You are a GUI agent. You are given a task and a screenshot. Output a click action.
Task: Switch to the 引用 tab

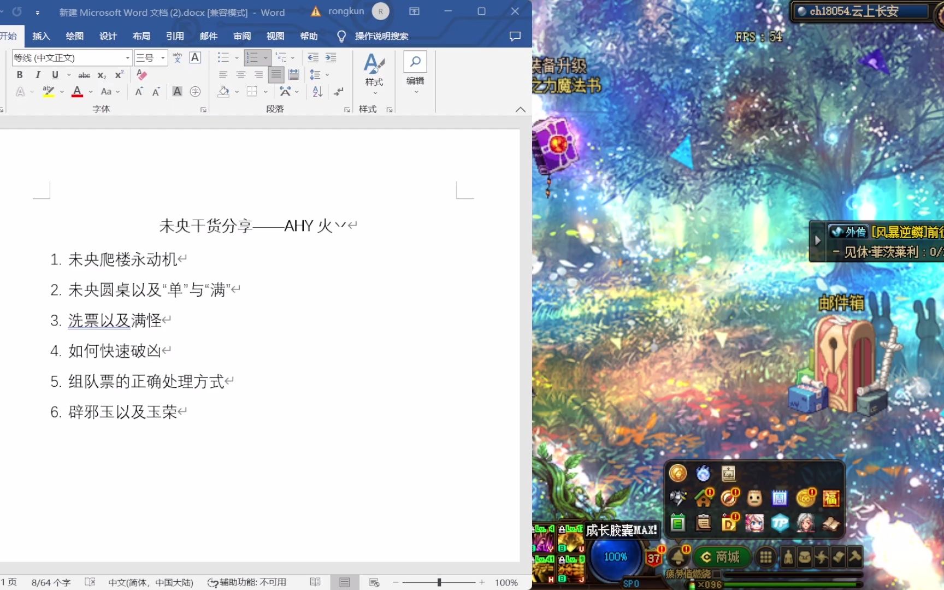175,36
